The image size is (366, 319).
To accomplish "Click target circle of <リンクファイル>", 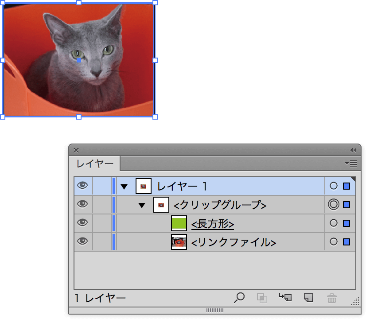I will [334, 242].
